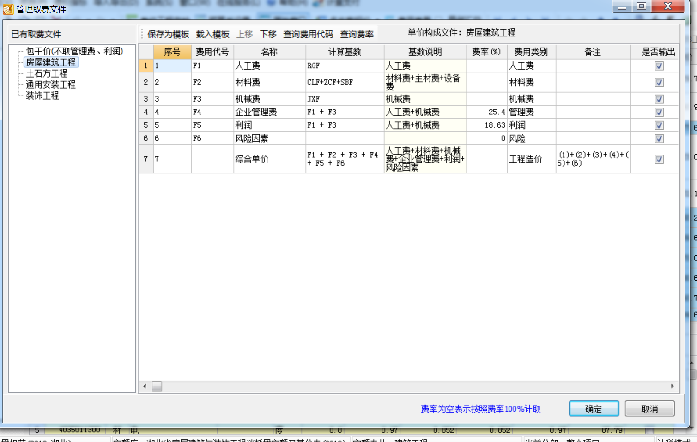The height and width of the screenshot is (442, 697).
Task: Click the 基数说明 column header
Action: coord(425,52)
